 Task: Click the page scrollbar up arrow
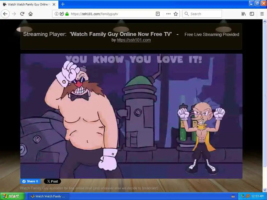[265, 22]
